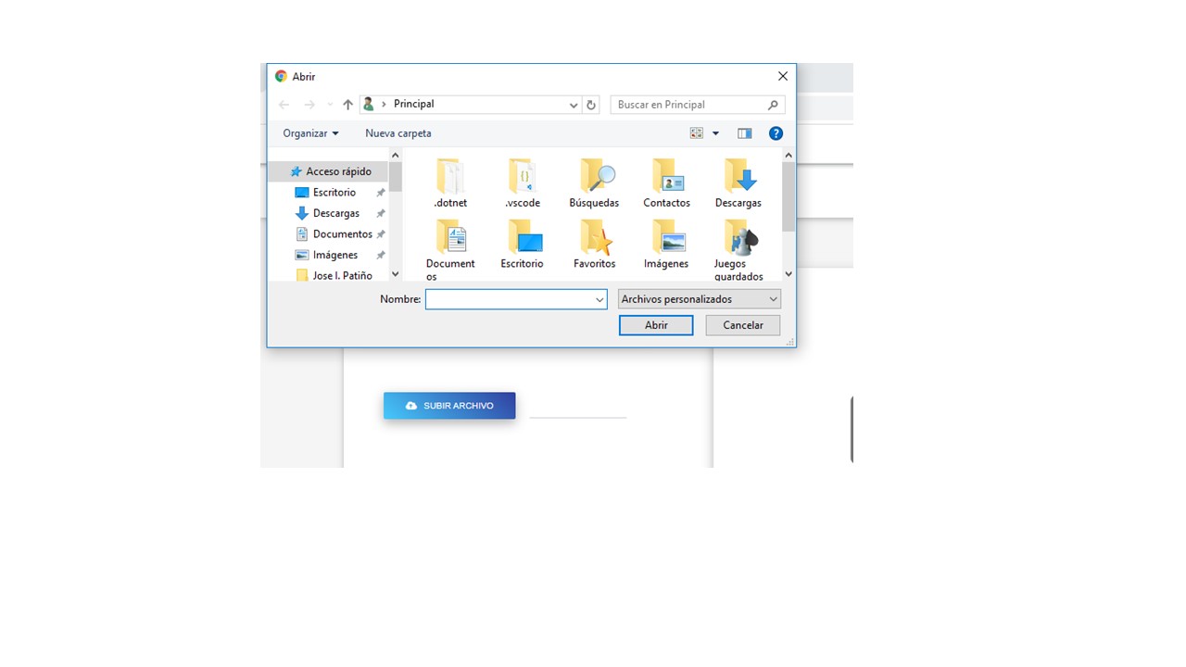The image size is (1186, 667).
Task: Go up one folder level
Action: point(347,105)
